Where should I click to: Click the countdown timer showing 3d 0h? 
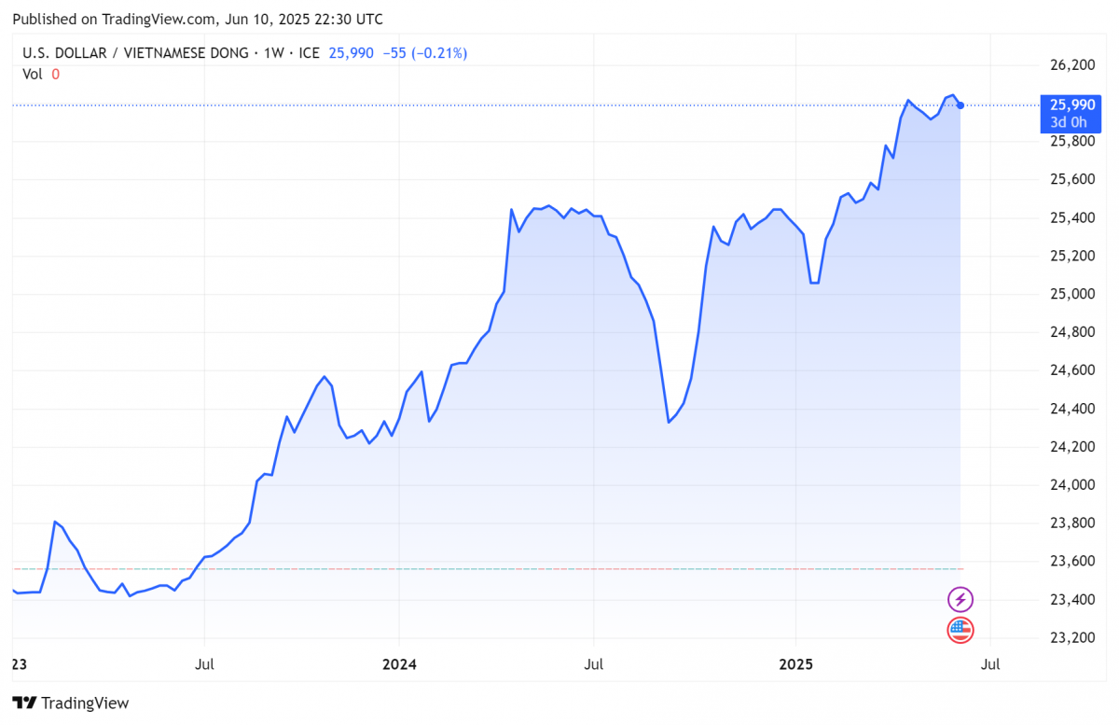1071,122
